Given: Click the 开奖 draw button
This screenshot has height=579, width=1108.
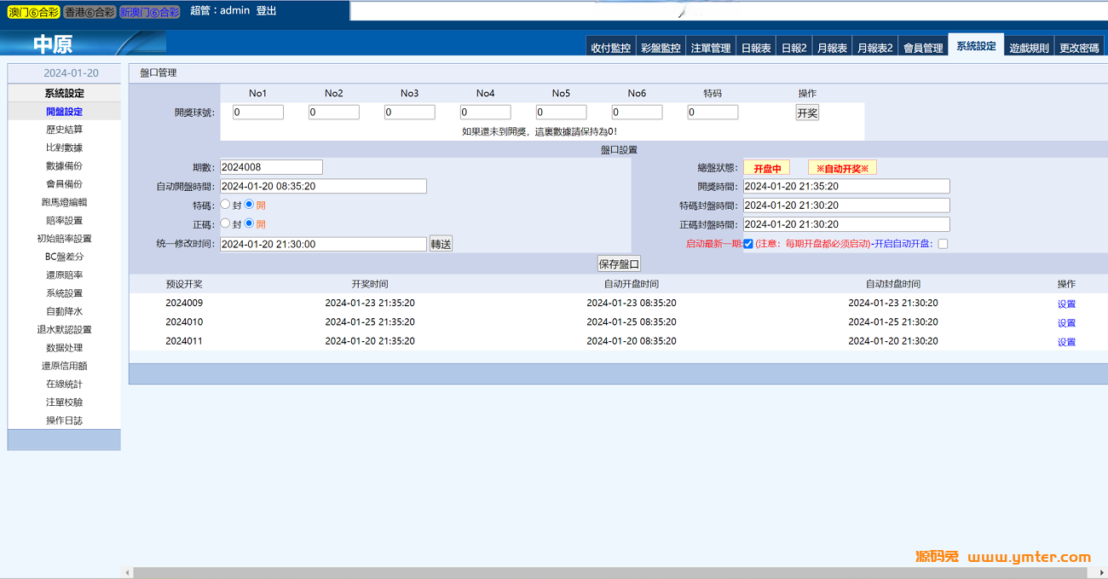Looking at the screenshot, I should click(x=807, y=113).
